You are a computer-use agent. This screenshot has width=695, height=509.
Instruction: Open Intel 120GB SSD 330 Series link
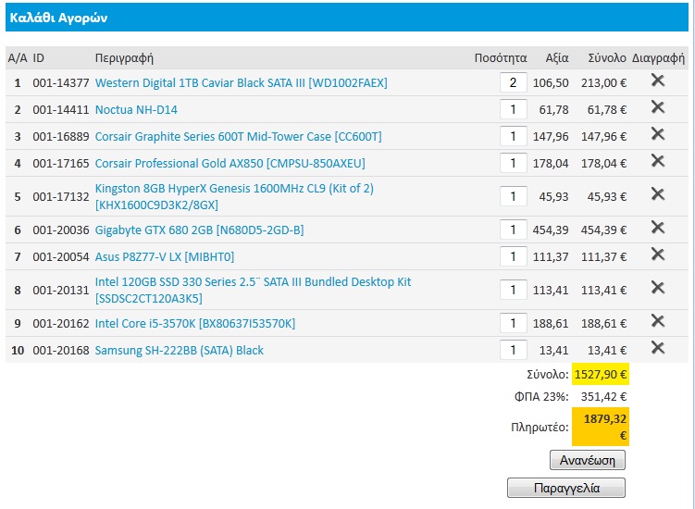point(253,290)
